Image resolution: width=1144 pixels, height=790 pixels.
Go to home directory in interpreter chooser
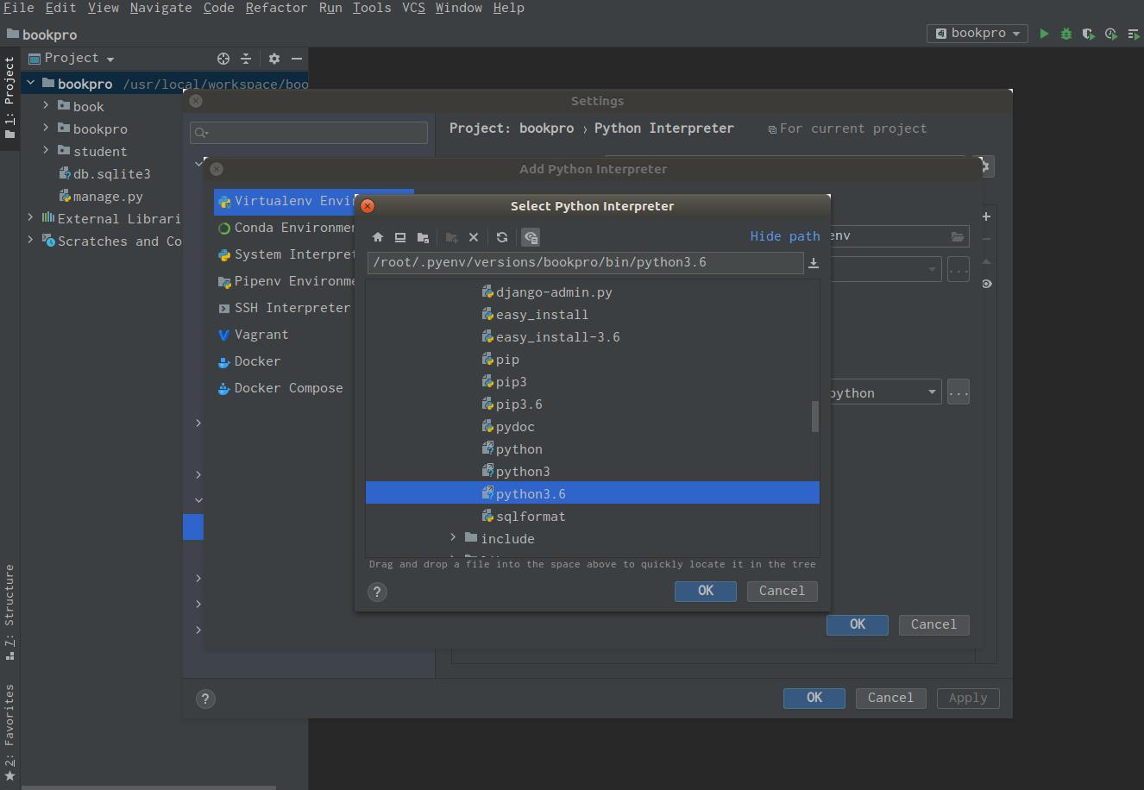pyautogui.click(x=378, y=237)
